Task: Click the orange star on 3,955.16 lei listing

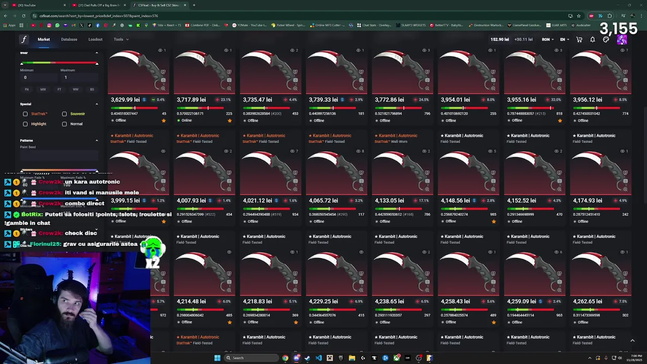Action: coord(560,120)
